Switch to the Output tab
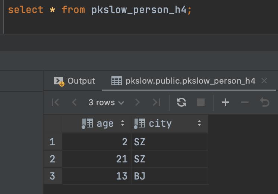The image size is (278, 194). [75, 81]
